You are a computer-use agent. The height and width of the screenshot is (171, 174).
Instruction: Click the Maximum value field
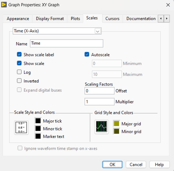point(107,74)
